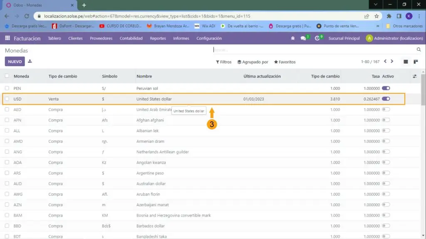The image size is (426, 239).
Task: Toggle the PEN currency active switch
Action: (386, 88)
